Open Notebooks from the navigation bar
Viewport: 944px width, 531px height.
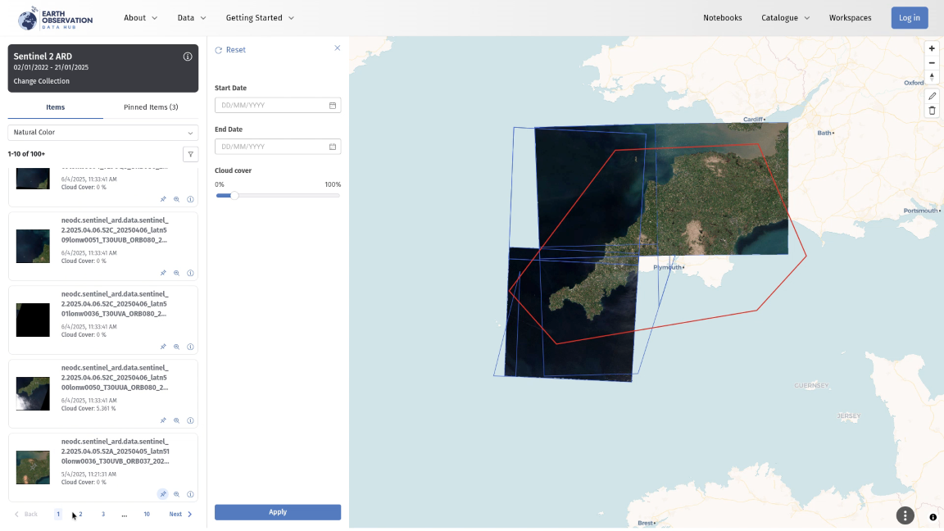(x=722, y=18)
